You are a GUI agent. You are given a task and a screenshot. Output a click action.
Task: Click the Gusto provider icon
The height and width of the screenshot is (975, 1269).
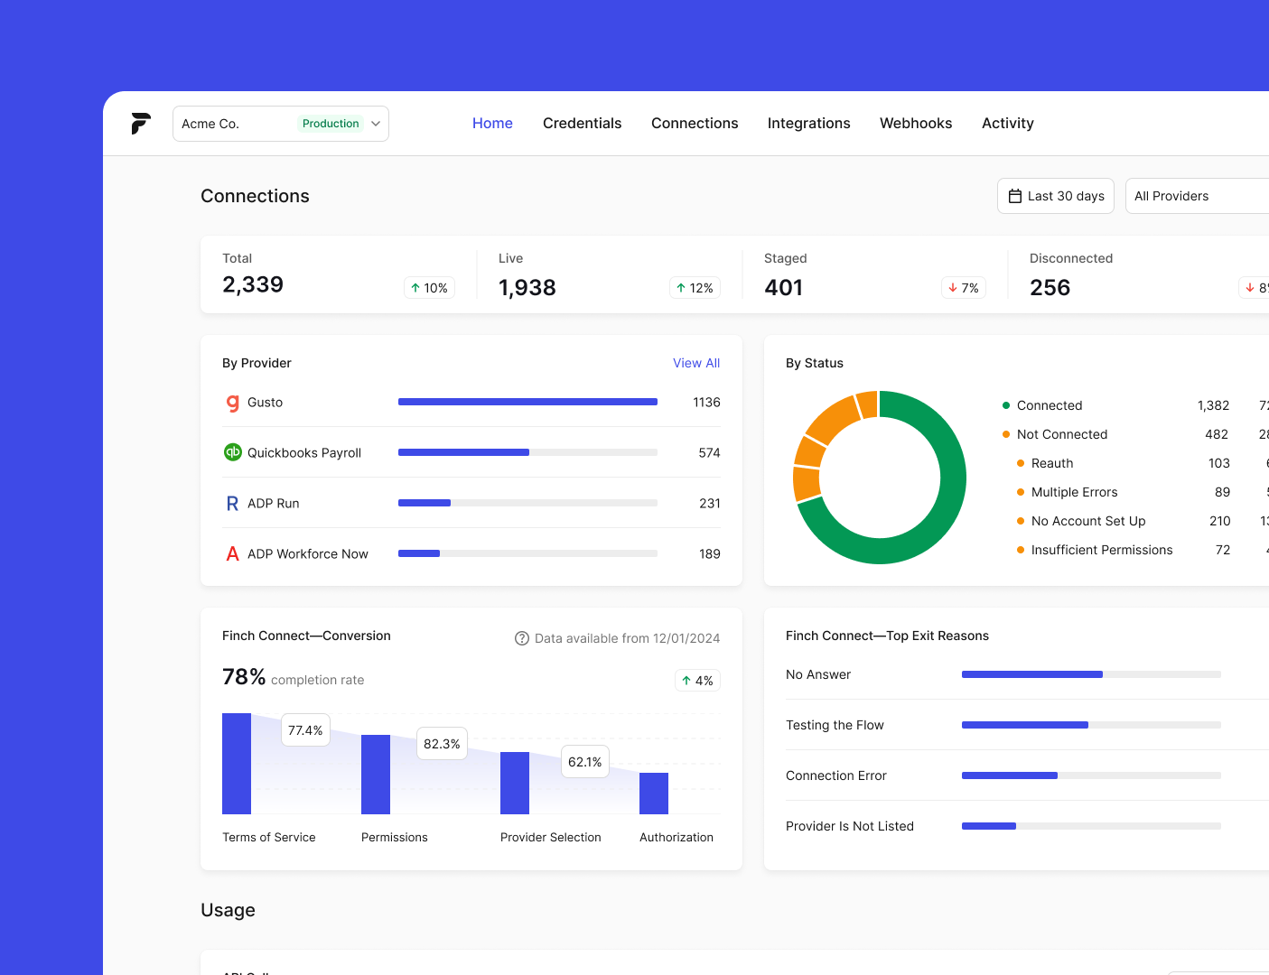(x=233, y=403)
